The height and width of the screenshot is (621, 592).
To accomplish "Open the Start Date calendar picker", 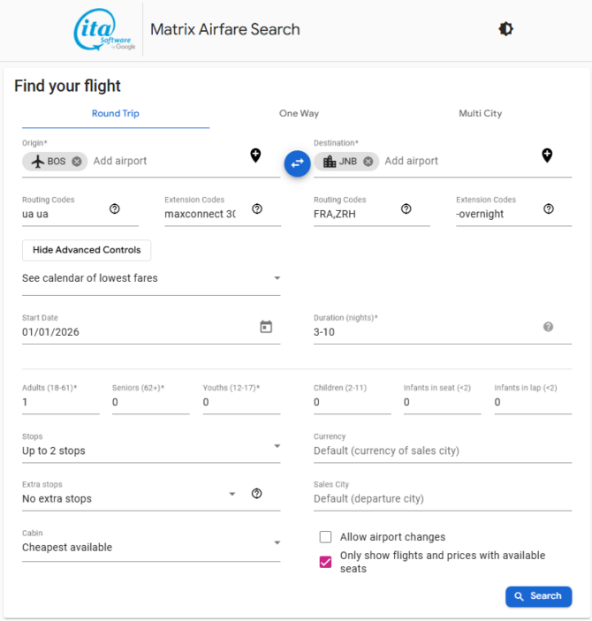I will 266,327.
